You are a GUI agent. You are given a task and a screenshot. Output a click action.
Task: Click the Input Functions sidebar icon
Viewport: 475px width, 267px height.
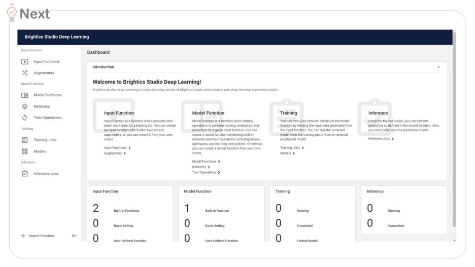point(24,62)
